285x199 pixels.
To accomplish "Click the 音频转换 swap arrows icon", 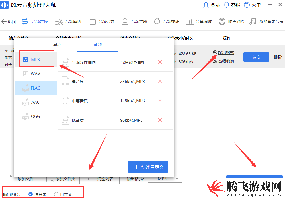I will tap(25, 21).
